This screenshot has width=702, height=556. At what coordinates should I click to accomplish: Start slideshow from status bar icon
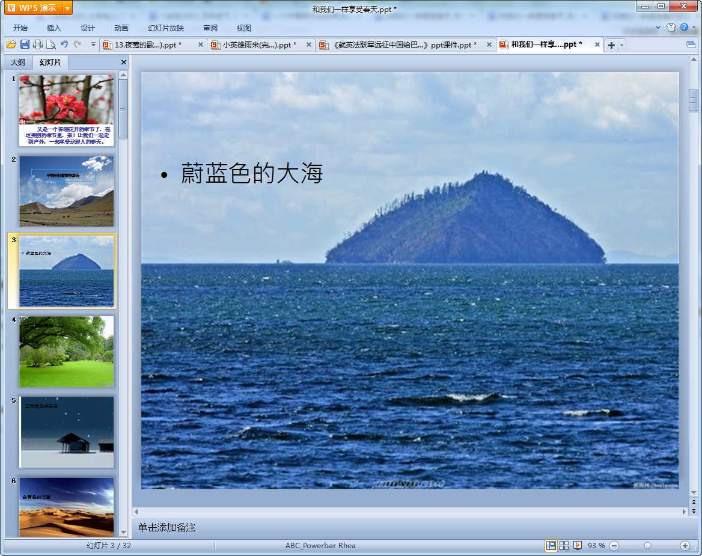click(x=578, y=545)
